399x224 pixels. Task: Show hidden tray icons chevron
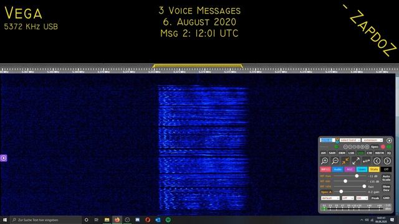pos(362,220)
